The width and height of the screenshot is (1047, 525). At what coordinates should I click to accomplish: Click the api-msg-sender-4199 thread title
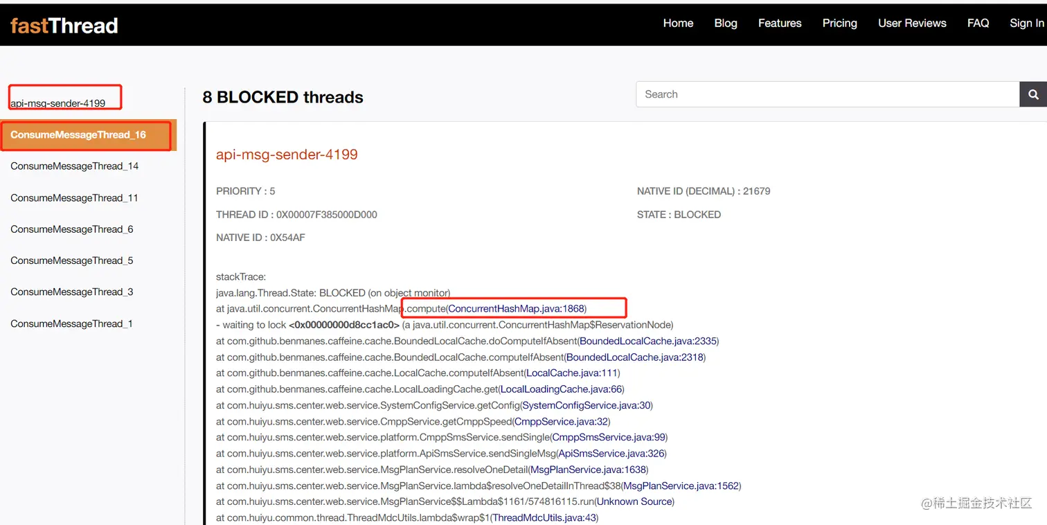[x=287, y=154]
